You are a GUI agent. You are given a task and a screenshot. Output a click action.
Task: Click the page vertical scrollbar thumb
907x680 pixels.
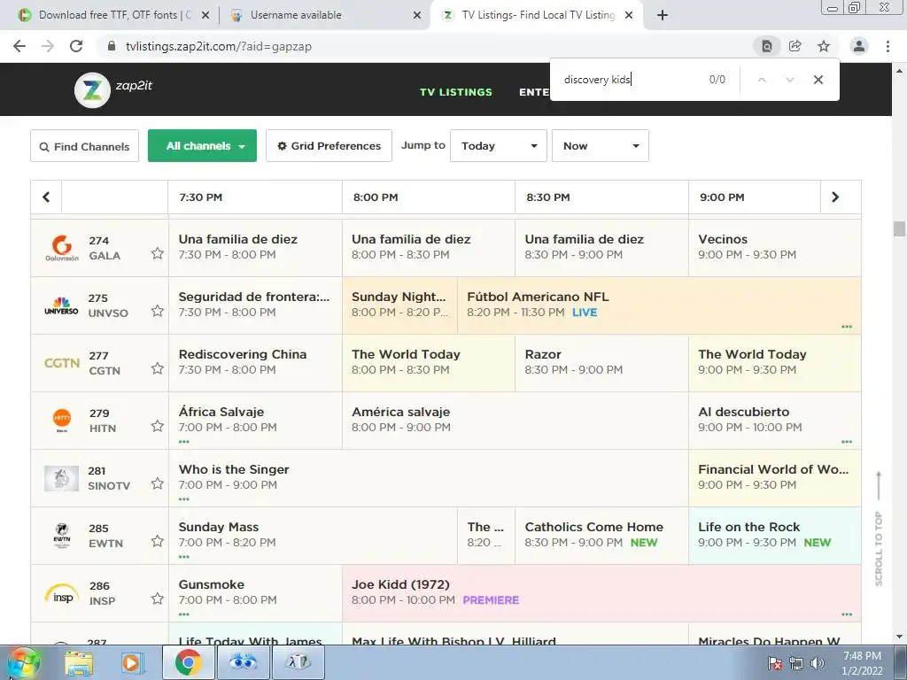899,228
